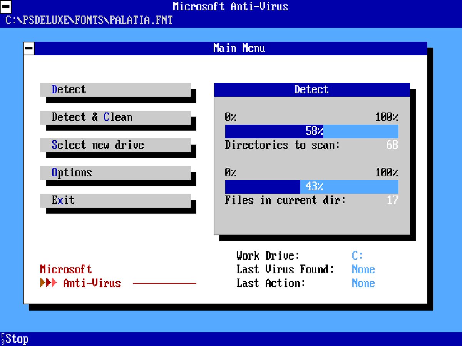This screenshot has width=462, height=346.
Task: Open the application control menu box
Action: coord(5,7)
